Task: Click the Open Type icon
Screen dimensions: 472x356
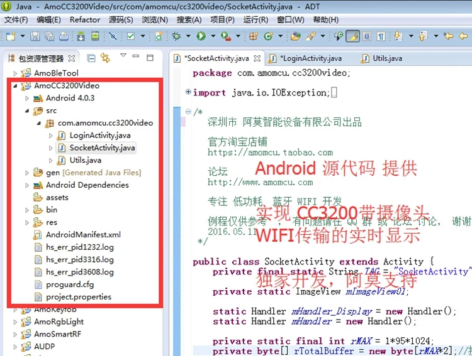Action: [296, 36]
